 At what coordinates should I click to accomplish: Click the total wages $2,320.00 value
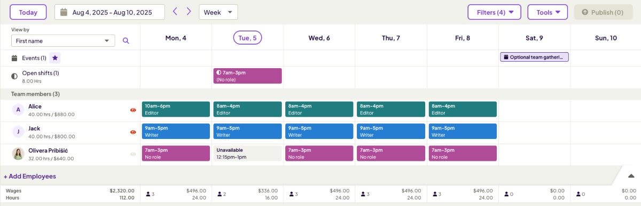pyautogui.click(x=122, y=191)
